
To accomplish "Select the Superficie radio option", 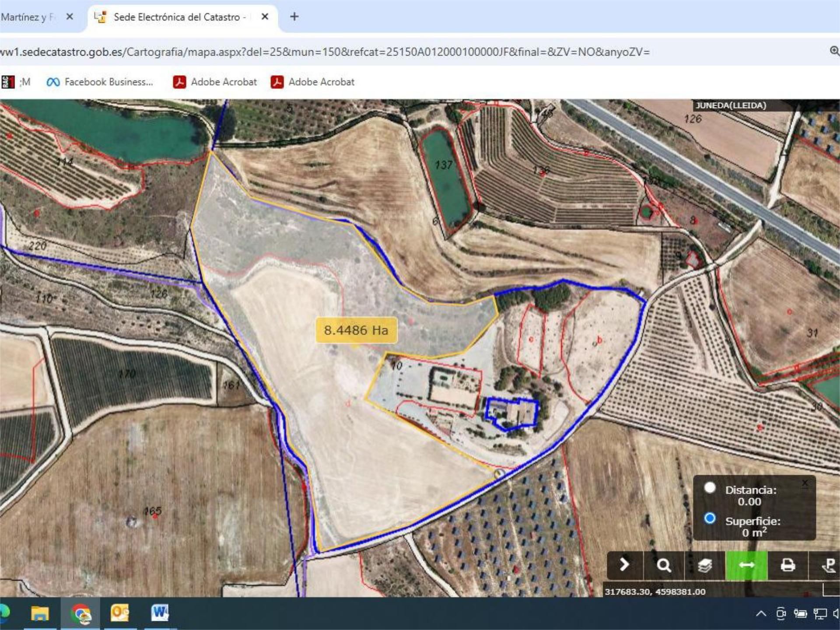I will click(710, 518).
